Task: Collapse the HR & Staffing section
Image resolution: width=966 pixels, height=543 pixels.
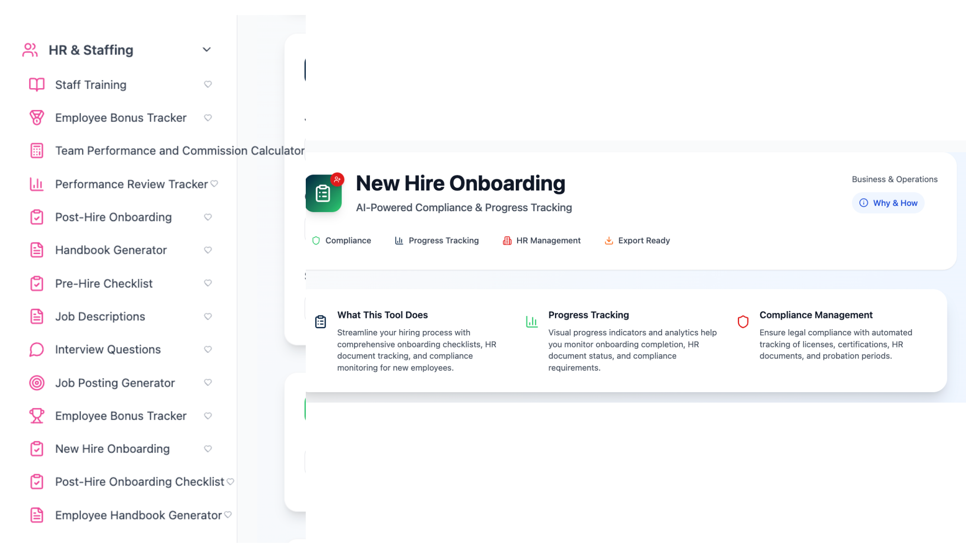Action: click(207, 50)
